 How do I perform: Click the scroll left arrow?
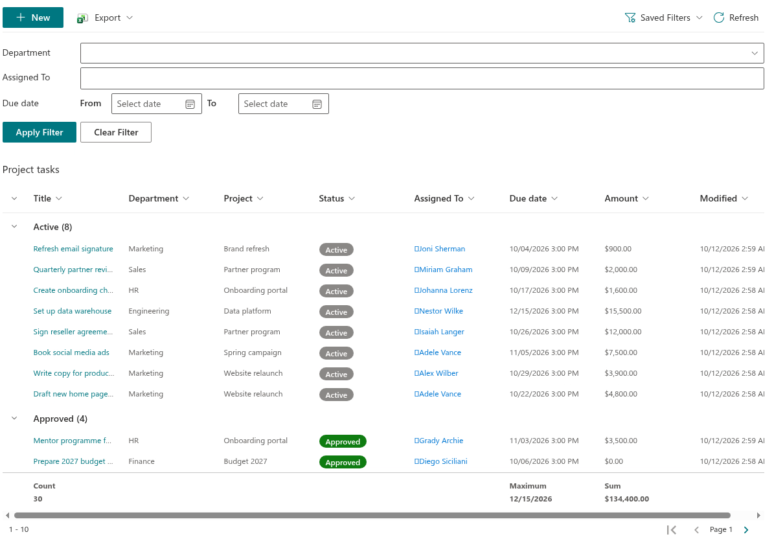coord(7,515)
